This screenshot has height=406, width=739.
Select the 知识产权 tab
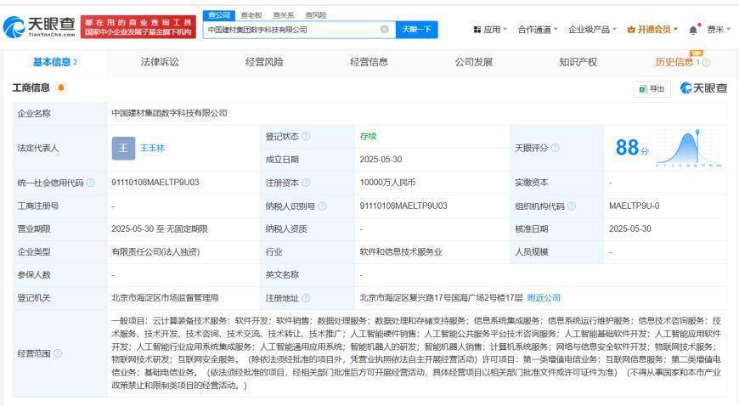click(x=578, y=62)
